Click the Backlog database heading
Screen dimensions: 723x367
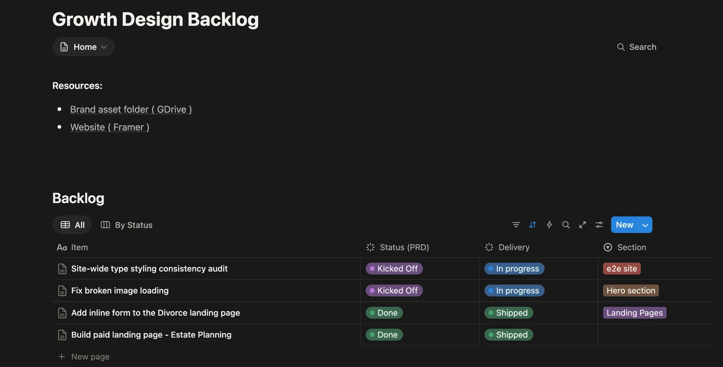tap(78, 198)
